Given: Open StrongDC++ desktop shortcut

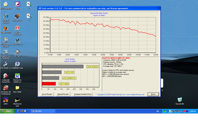Looking at the screenshot, I should click(x=17, y=18).
